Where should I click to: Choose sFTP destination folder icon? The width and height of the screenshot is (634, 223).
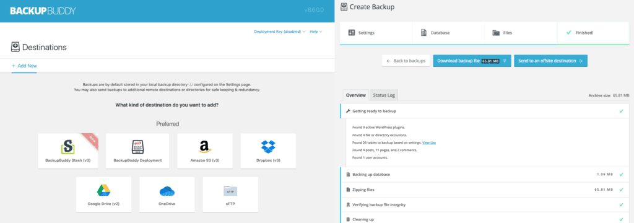[x=230, y=191]
